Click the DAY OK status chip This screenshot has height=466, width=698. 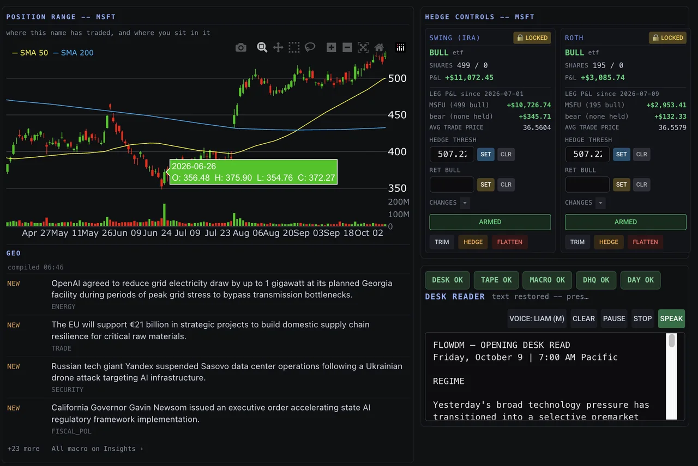[641, 280]
